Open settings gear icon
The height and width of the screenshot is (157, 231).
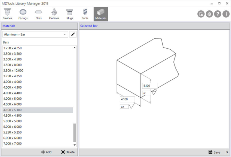209,14
